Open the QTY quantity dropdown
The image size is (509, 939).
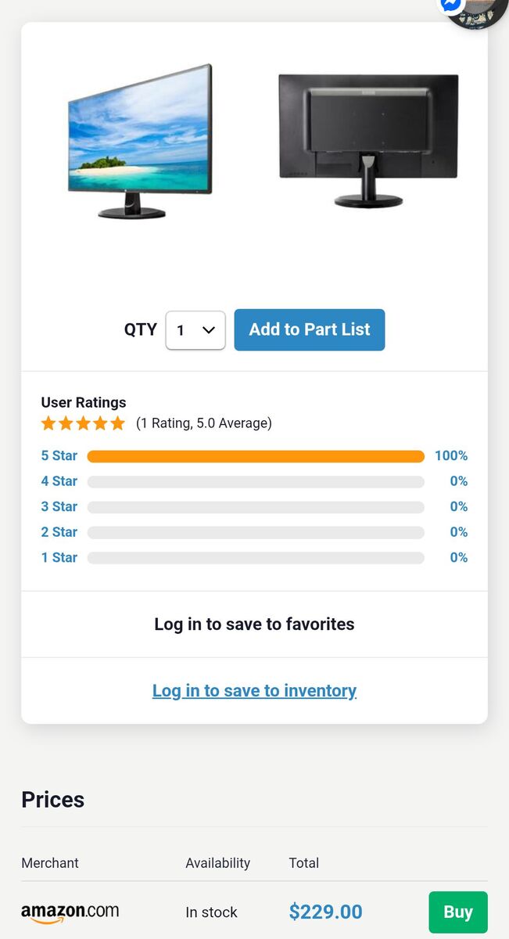(195, 330)
